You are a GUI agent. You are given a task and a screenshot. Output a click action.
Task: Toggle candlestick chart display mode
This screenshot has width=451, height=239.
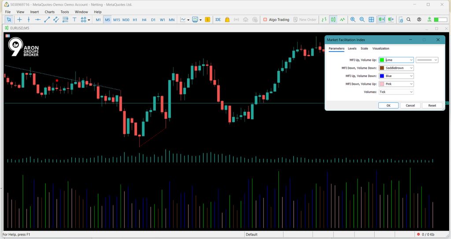(x=333, y=19)
